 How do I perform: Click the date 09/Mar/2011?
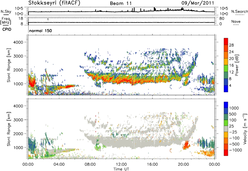(198, 3)
